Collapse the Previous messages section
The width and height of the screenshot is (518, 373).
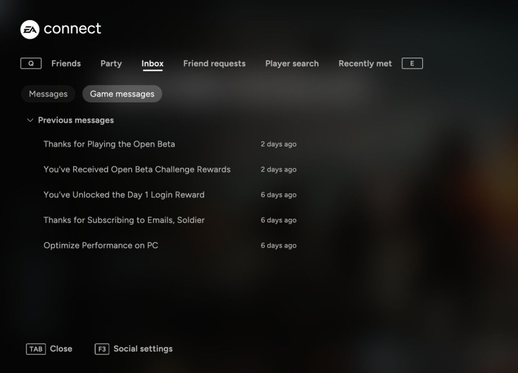click(x=30, y=120)
